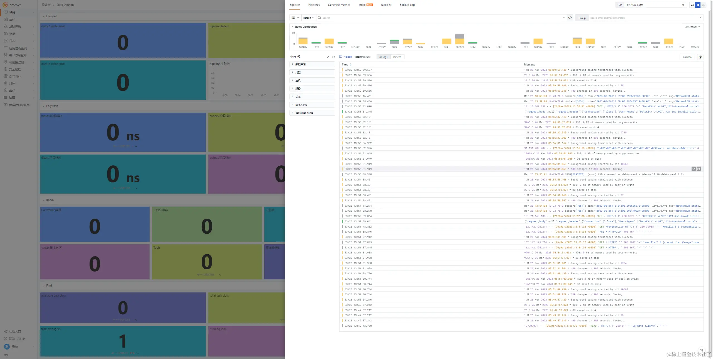Image resolution: width=713 pixels, height=359 pixels.
Task: Open the Backup Log tab
Action: pos(407,5)
